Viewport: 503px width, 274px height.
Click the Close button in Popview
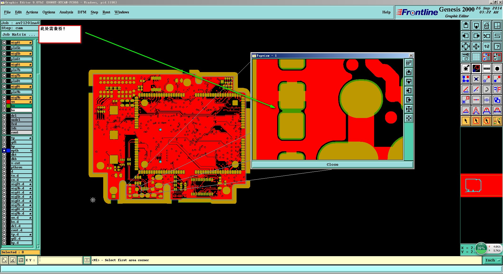[x=332, y=164]
